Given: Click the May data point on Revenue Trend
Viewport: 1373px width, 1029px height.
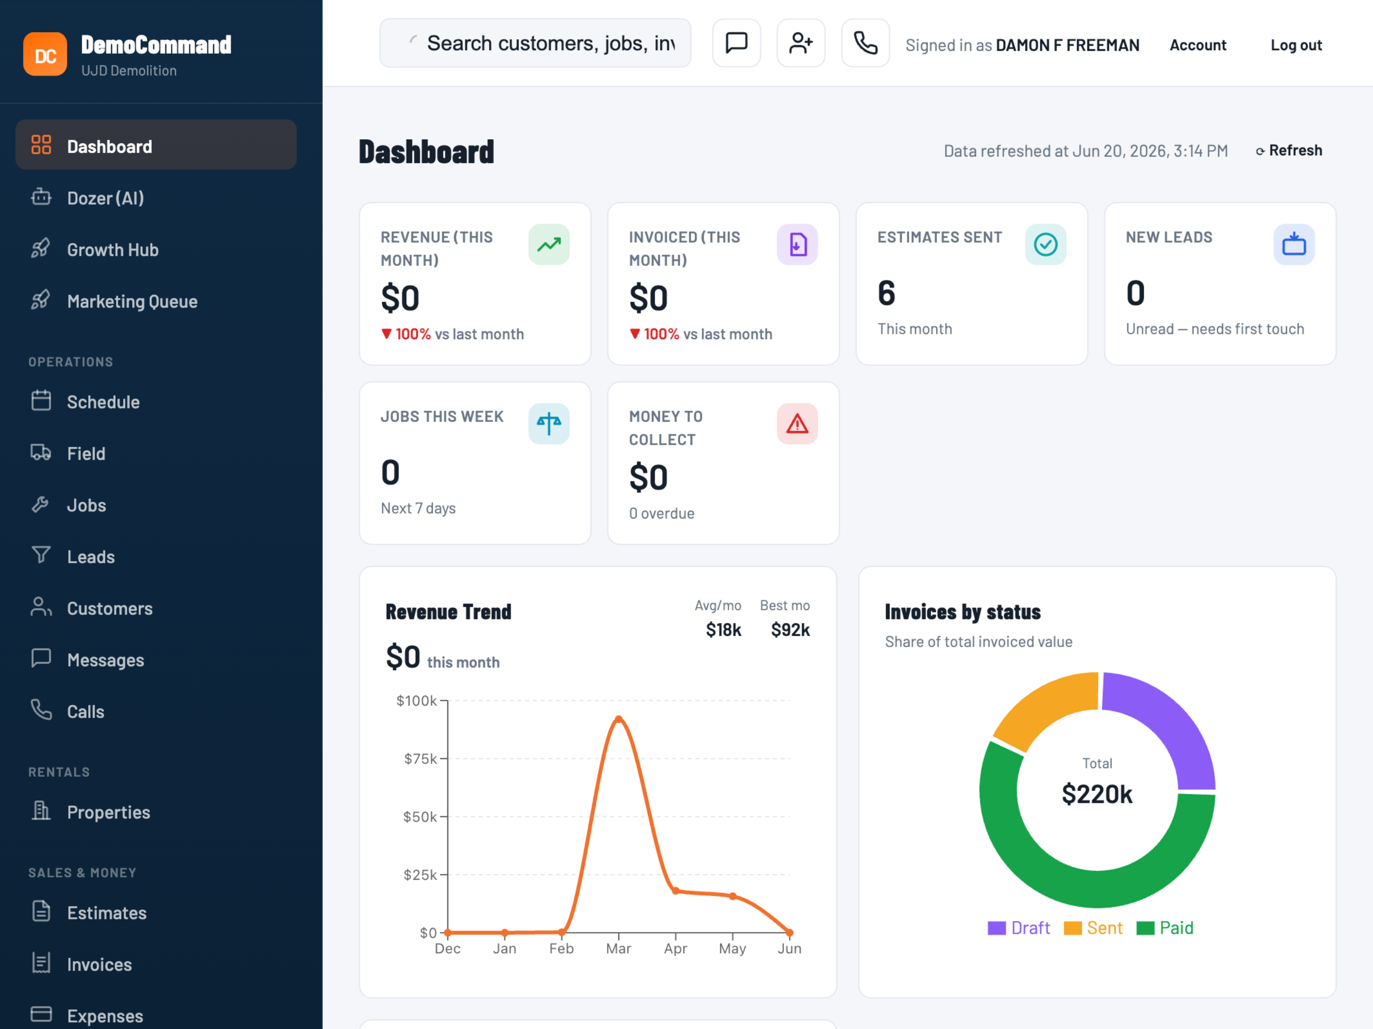Looking at the screenshot, I should click(x=732, y=895).
